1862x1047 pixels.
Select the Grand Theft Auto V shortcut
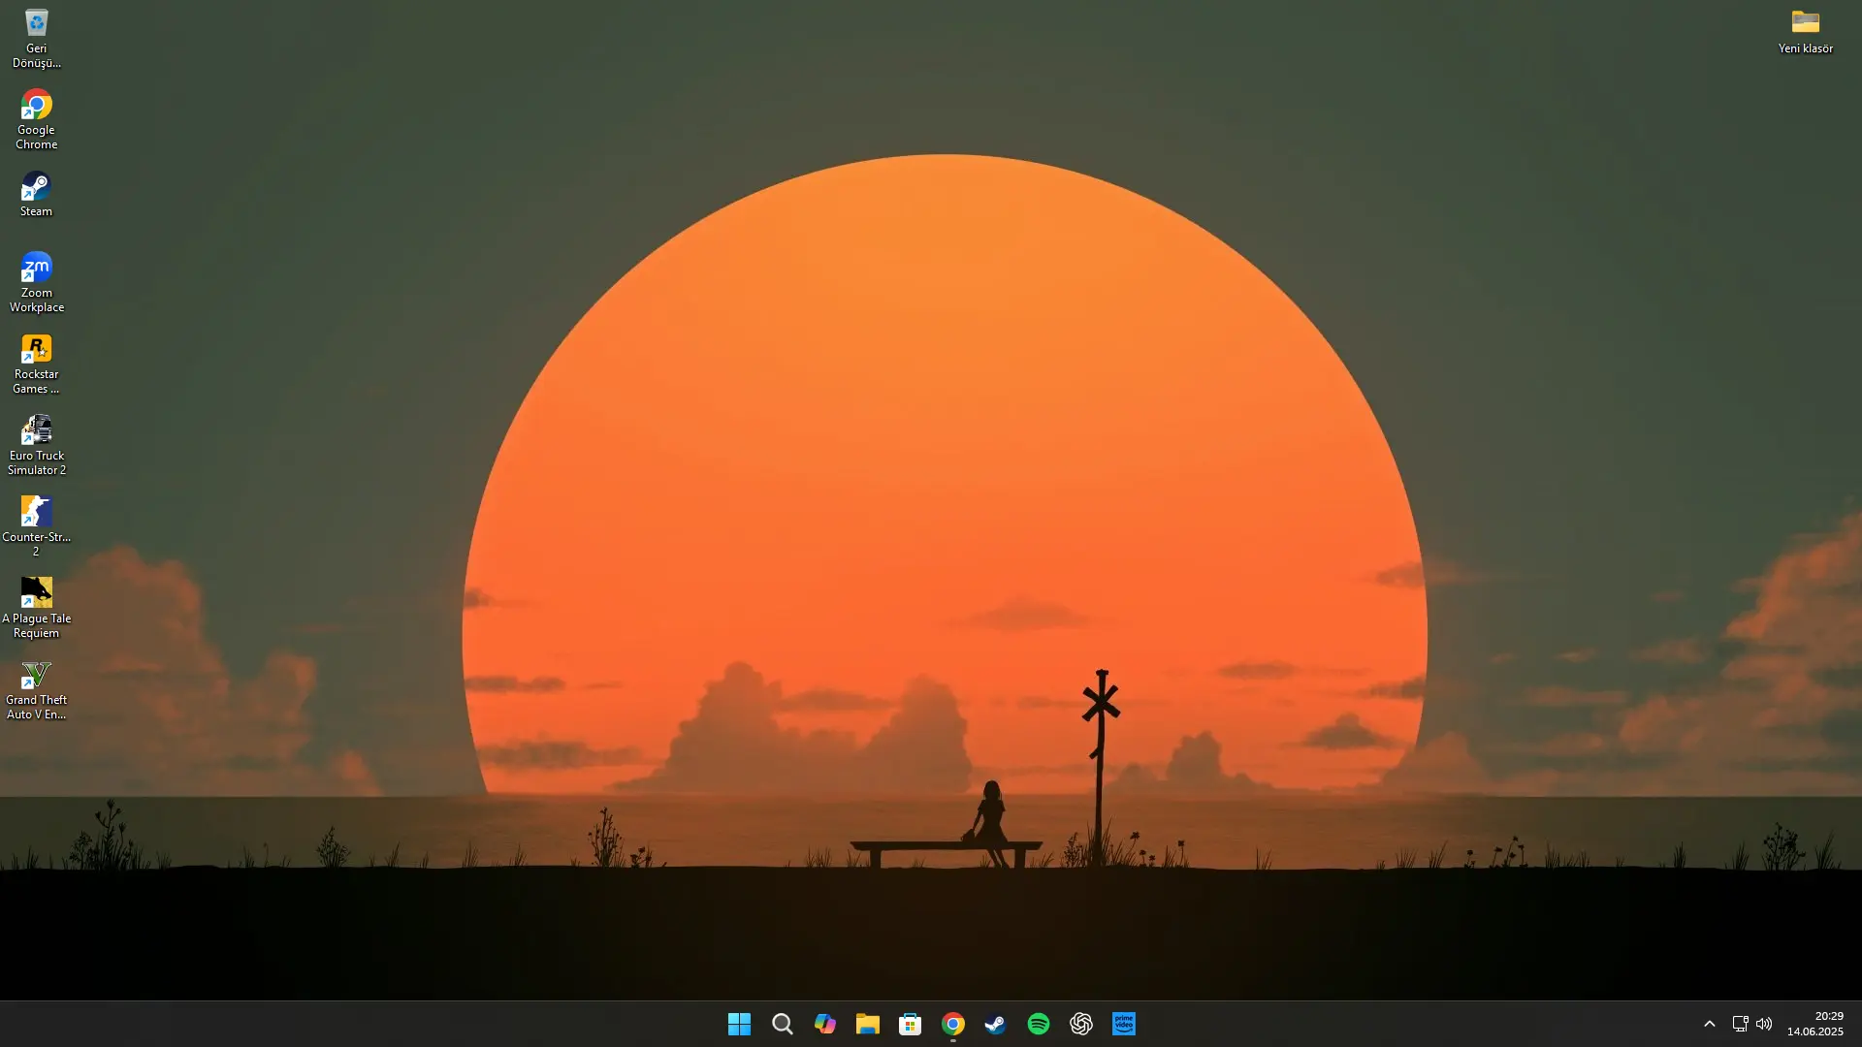[36, 690]
